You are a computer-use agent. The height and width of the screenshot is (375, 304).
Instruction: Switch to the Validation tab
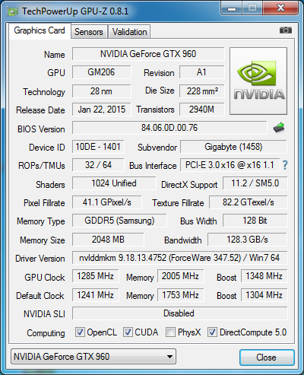tap(129, 32)
